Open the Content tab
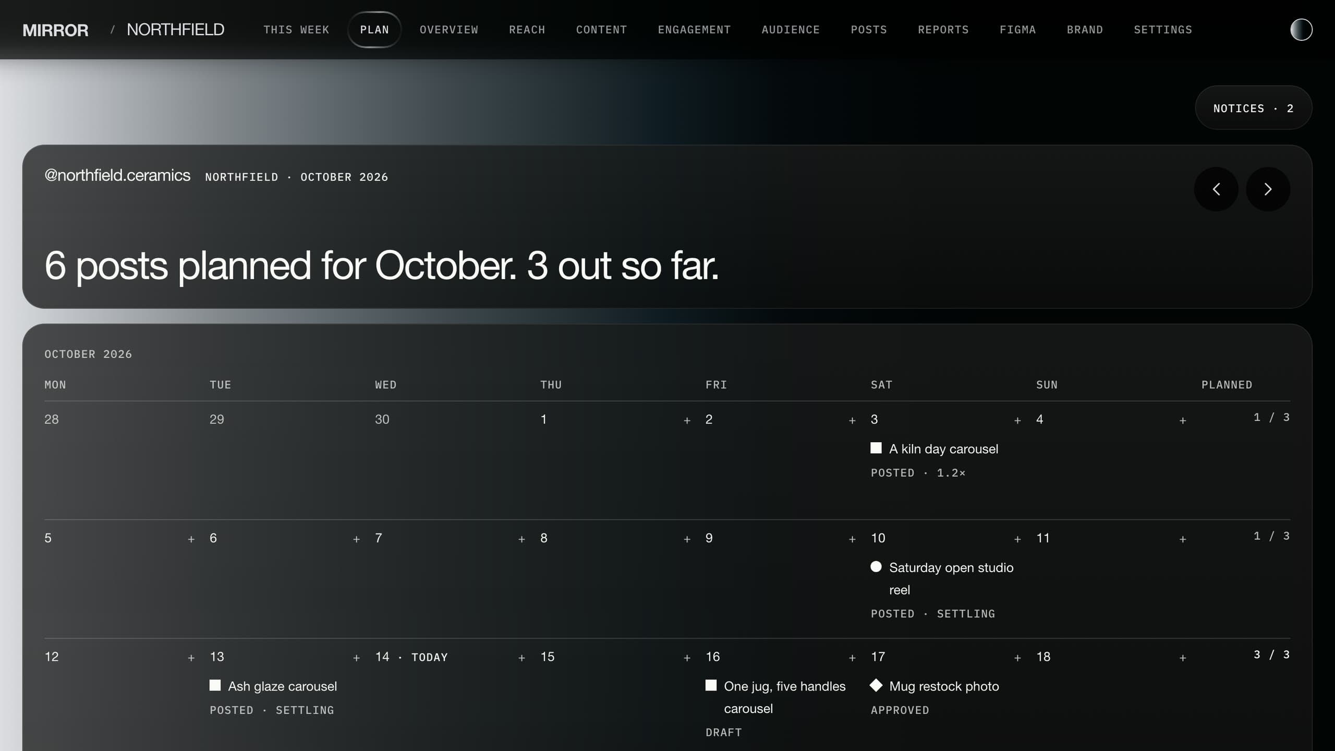This screenshot has height=751, width=1335. pos(601,30)
